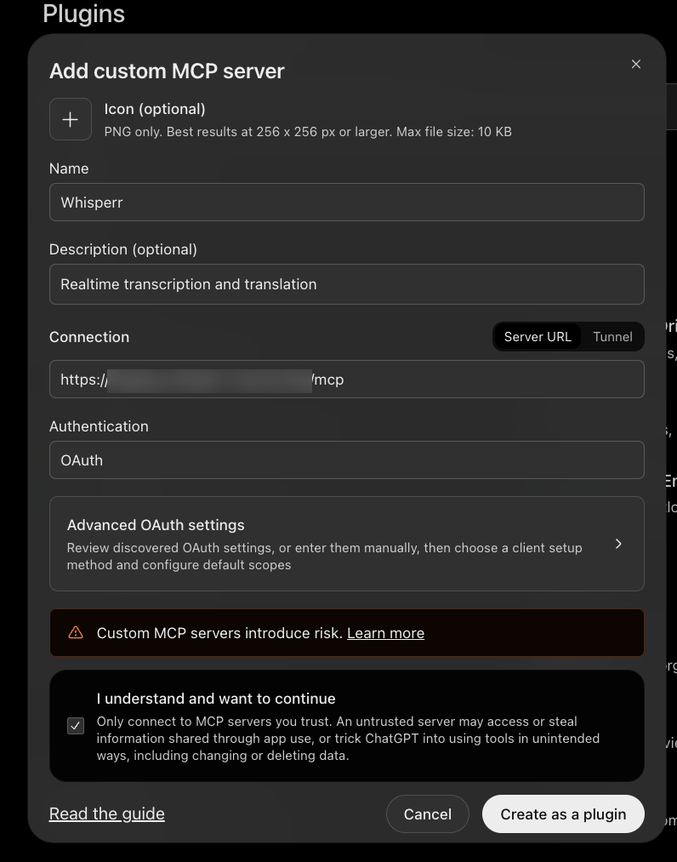
Task: Click the plus icon to upload an icon
Action: coord(71,119)
